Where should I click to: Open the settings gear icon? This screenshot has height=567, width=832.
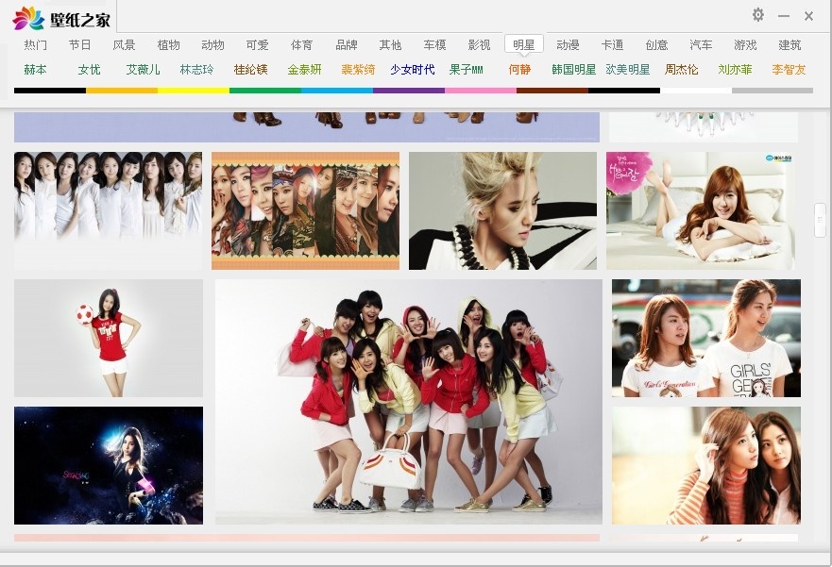tap(758, 15)
